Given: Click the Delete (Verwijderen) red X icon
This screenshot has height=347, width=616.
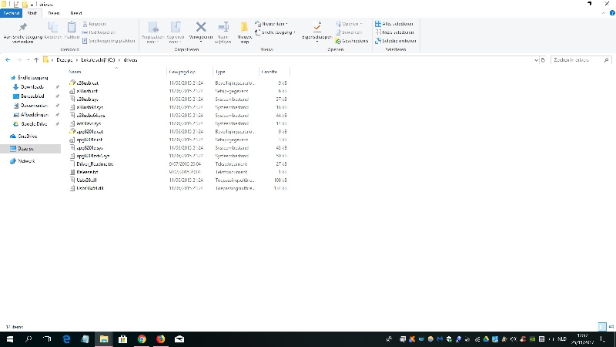Looking at the screenshot, I should pyautogui.click(x=201, y=28).
